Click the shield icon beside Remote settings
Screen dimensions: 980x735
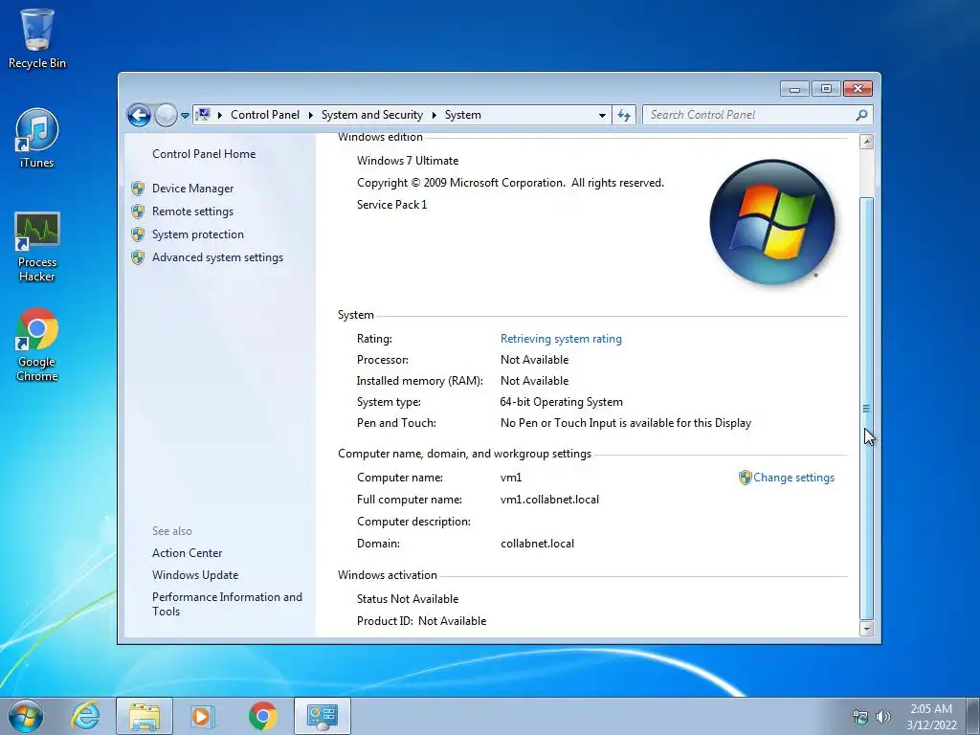click(x=138, y=212)
